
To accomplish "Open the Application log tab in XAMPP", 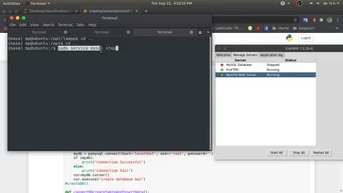I will [x=272, y=55].
